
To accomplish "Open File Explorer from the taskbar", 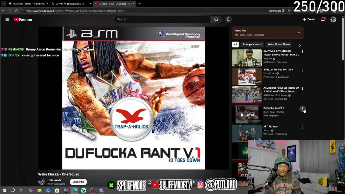I will [x=39, y=190].
